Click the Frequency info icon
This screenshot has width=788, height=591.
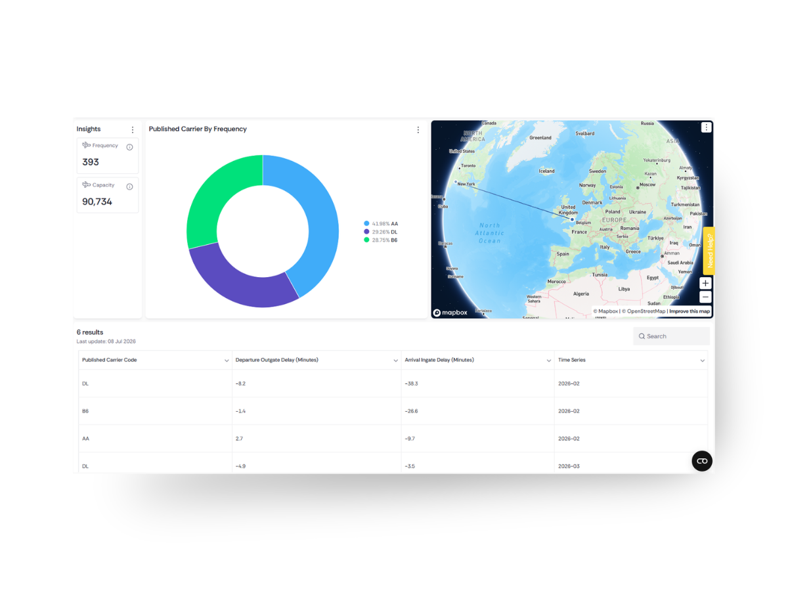[x=129, y=147]
